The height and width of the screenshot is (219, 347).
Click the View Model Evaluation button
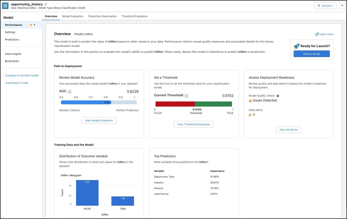[x=99, y=120]
